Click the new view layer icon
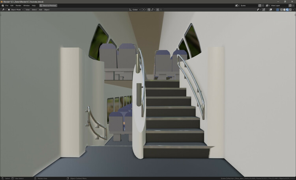 [290, 6]
